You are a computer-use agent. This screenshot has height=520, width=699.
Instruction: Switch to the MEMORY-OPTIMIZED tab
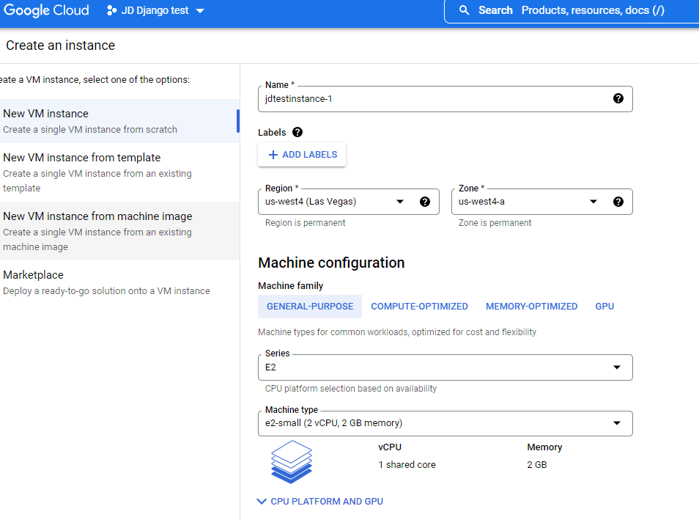pos(531,306)
